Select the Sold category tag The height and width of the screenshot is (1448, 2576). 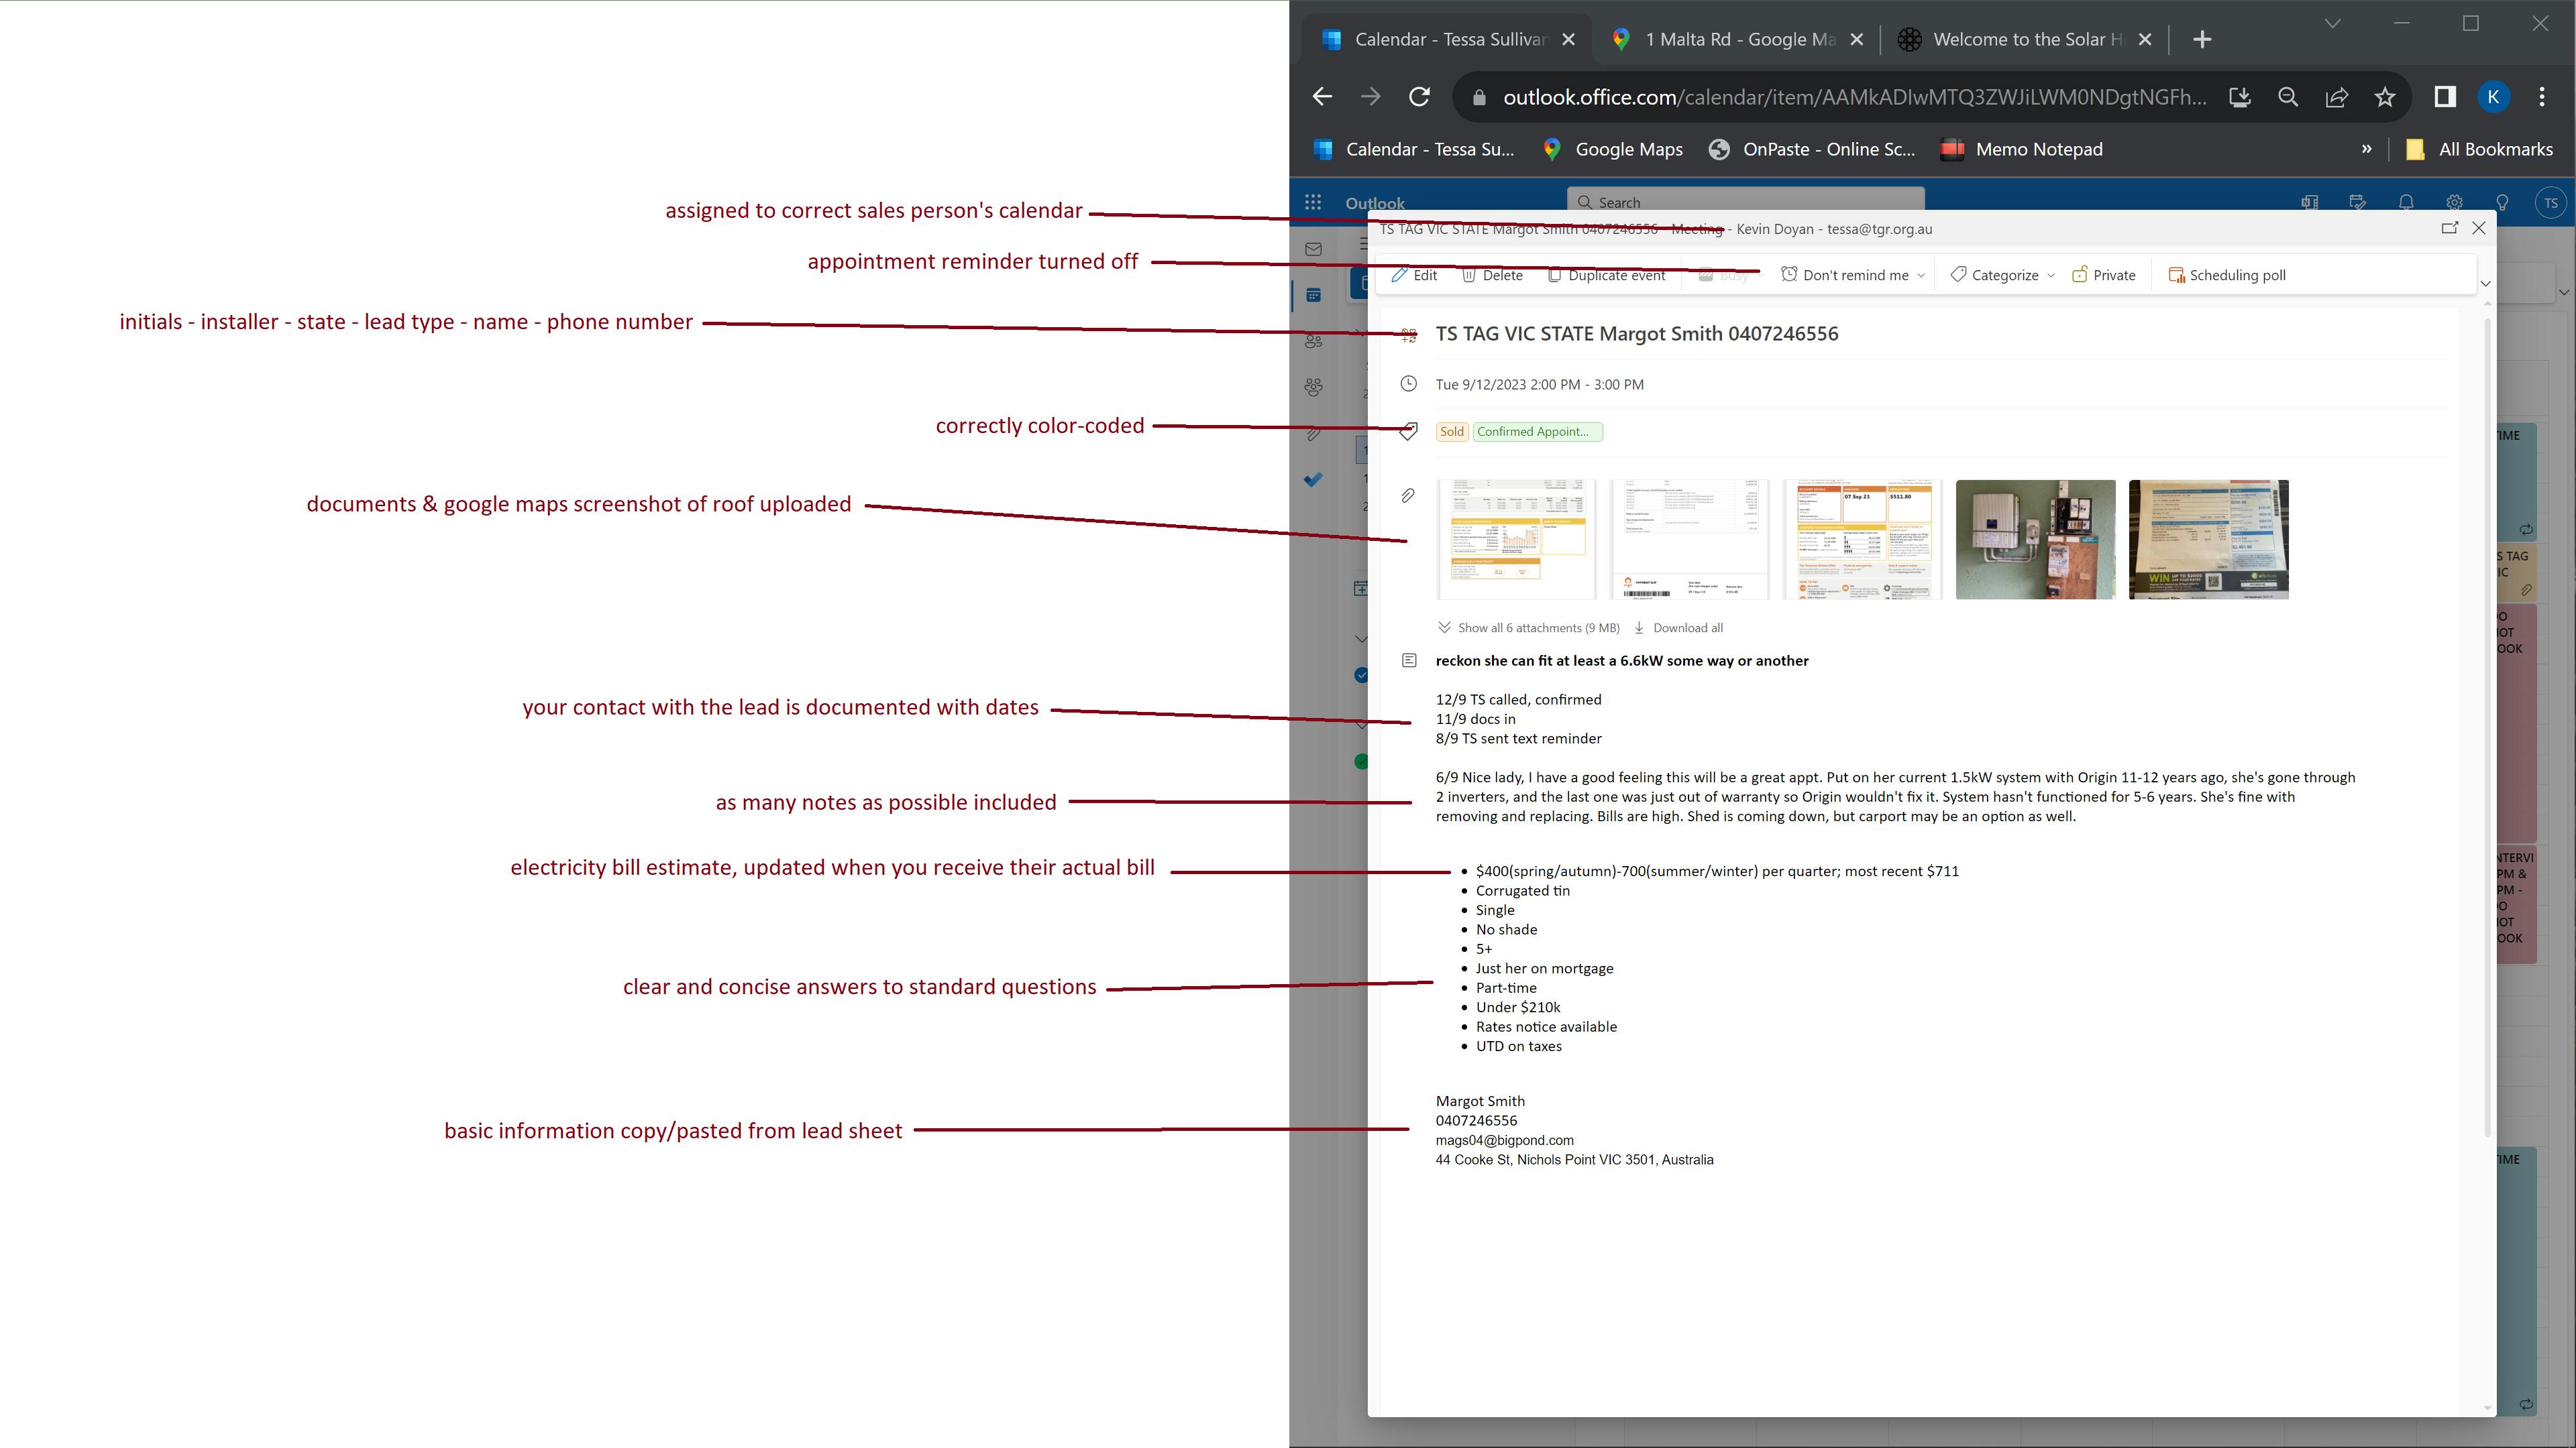tap(1451, 432)
